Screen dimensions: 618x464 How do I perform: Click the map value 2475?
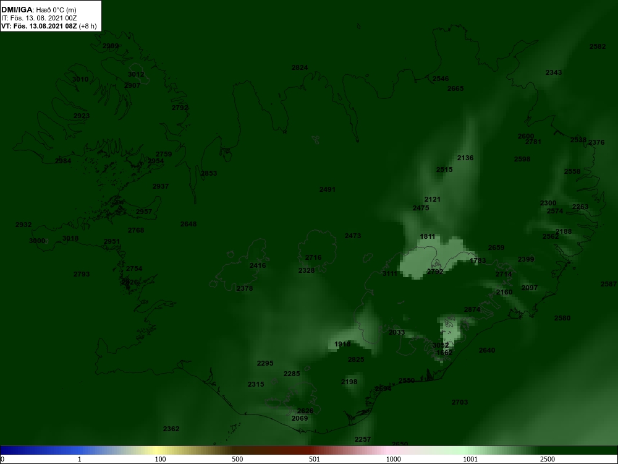pyautogui.click(x=420, y=208)
